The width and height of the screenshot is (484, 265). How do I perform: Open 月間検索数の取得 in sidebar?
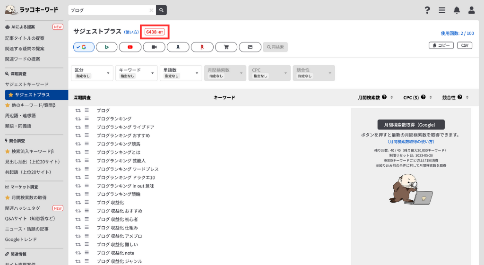[26, 198]
